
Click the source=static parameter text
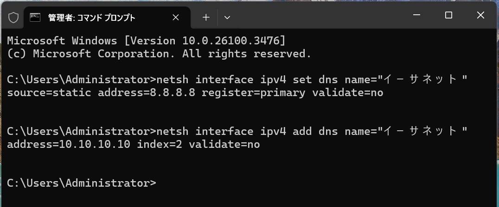(49, 93)
